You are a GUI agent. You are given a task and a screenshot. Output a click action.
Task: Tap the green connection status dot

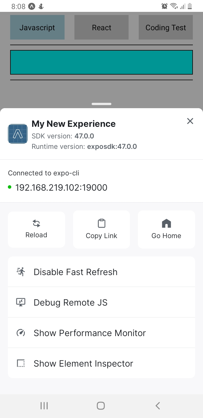tap(10, 187)
